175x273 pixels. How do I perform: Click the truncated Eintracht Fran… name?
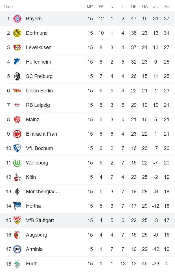44,134
